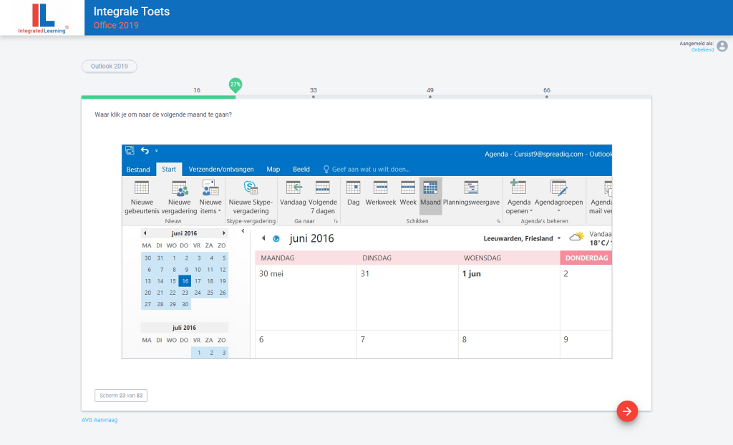Viewport: 733px width, 445px height.
Task: Click the undo arrow in title bar
Action: coord(145,151)
